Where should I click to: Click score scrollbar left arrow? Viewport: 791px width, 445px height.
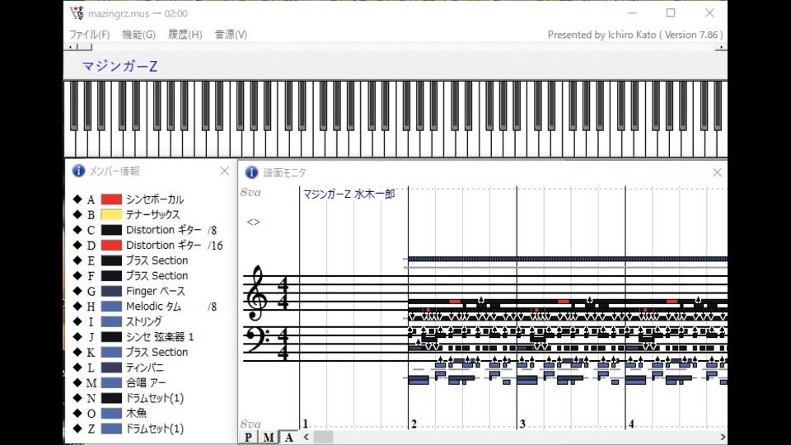tap(307, 437)
